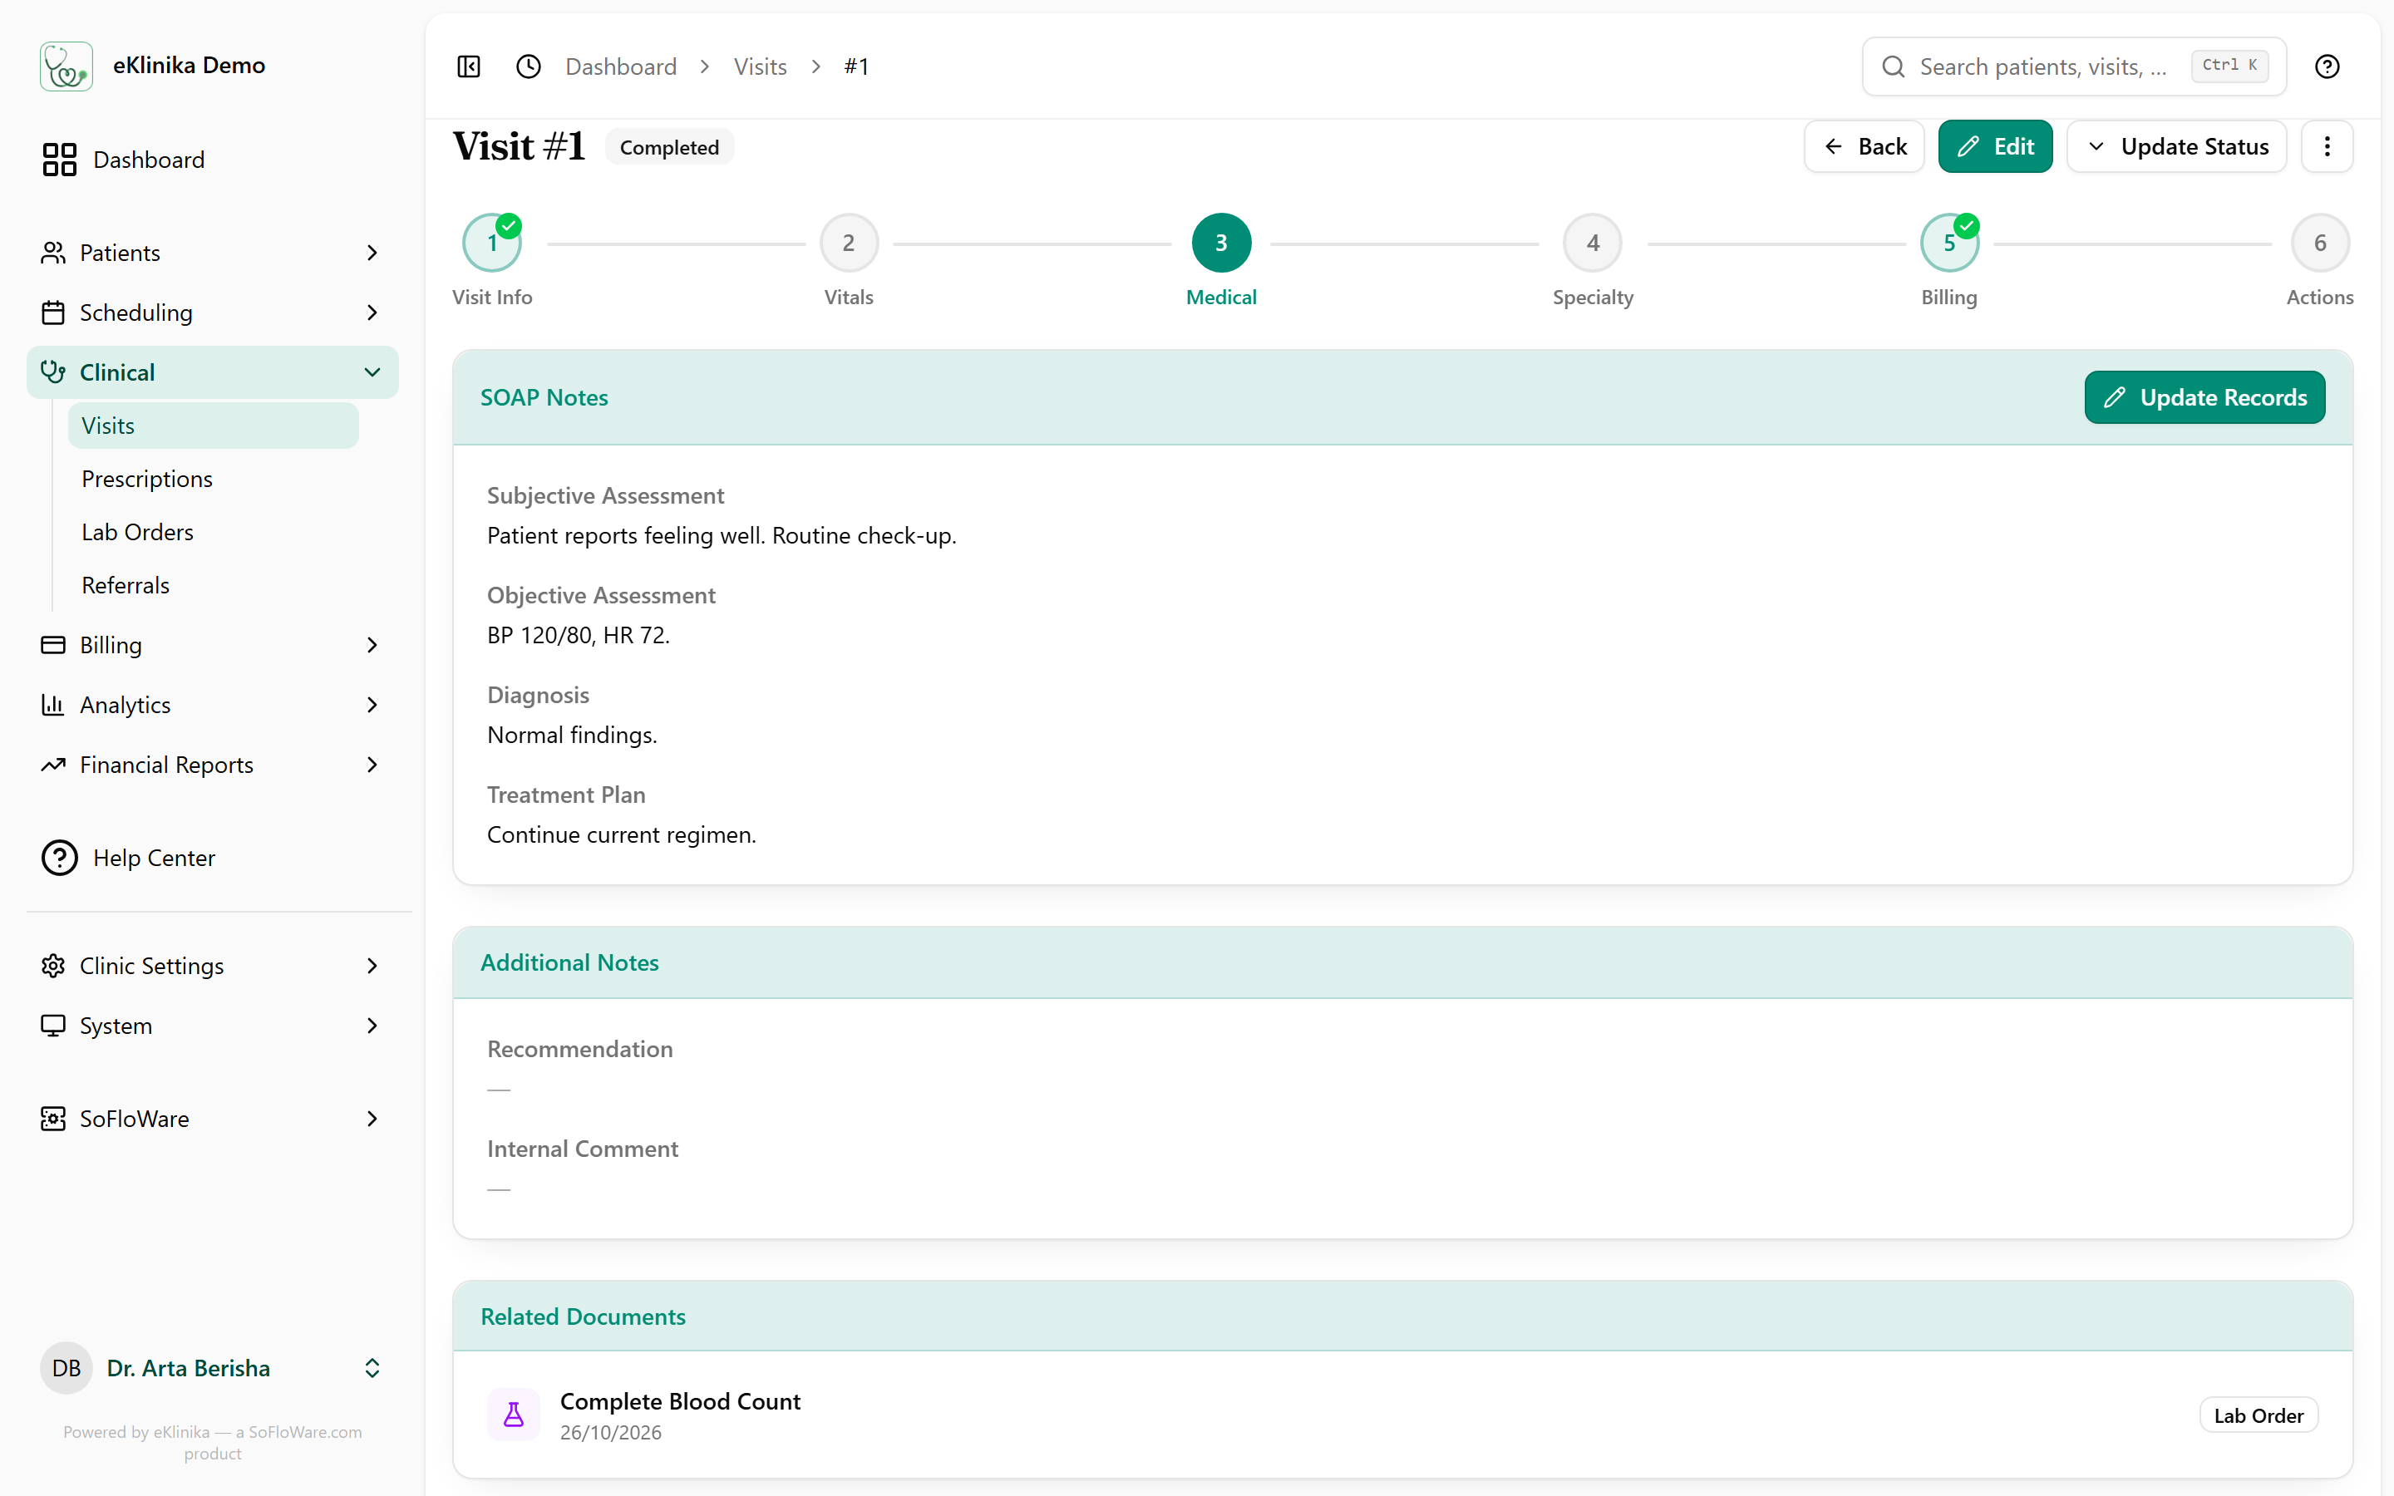Click the search patients input field
This screenshot has height=1496, width=2394.
click(2073, 66)
